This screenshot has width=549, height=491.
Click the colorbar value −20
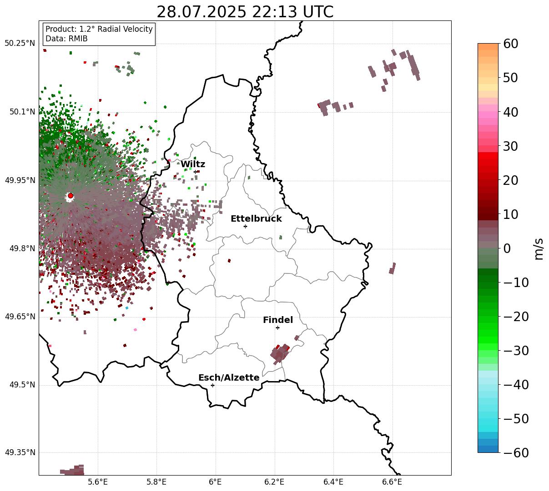[x=516, y=317]
